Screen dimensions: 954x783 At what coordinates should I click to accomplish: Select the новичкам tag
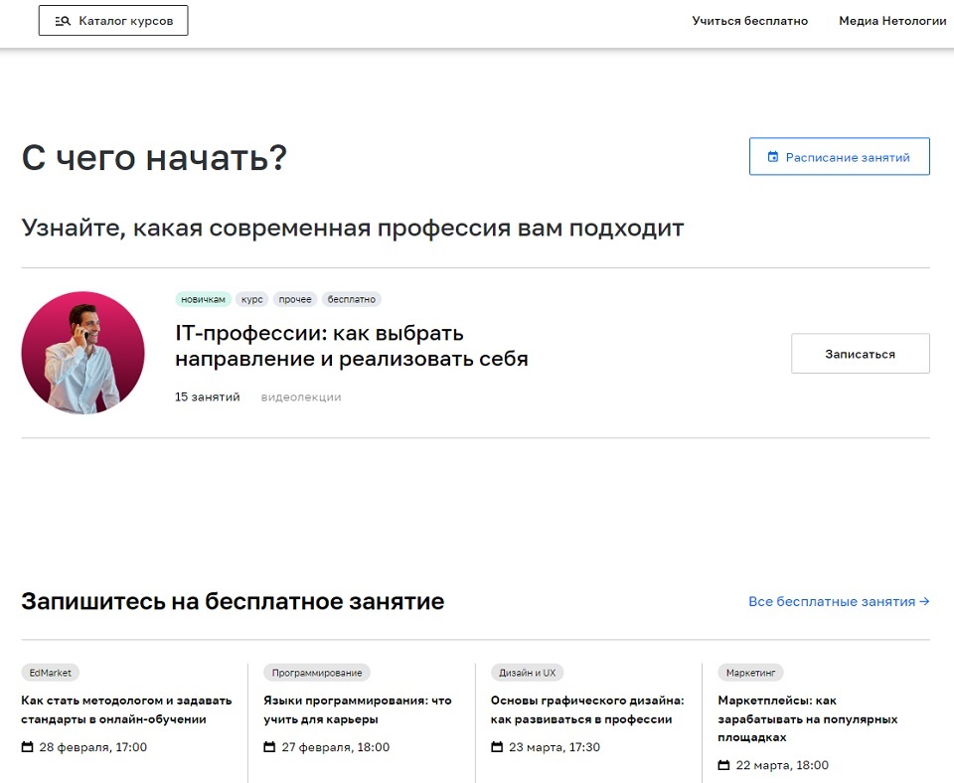click(x=204, y=299)
